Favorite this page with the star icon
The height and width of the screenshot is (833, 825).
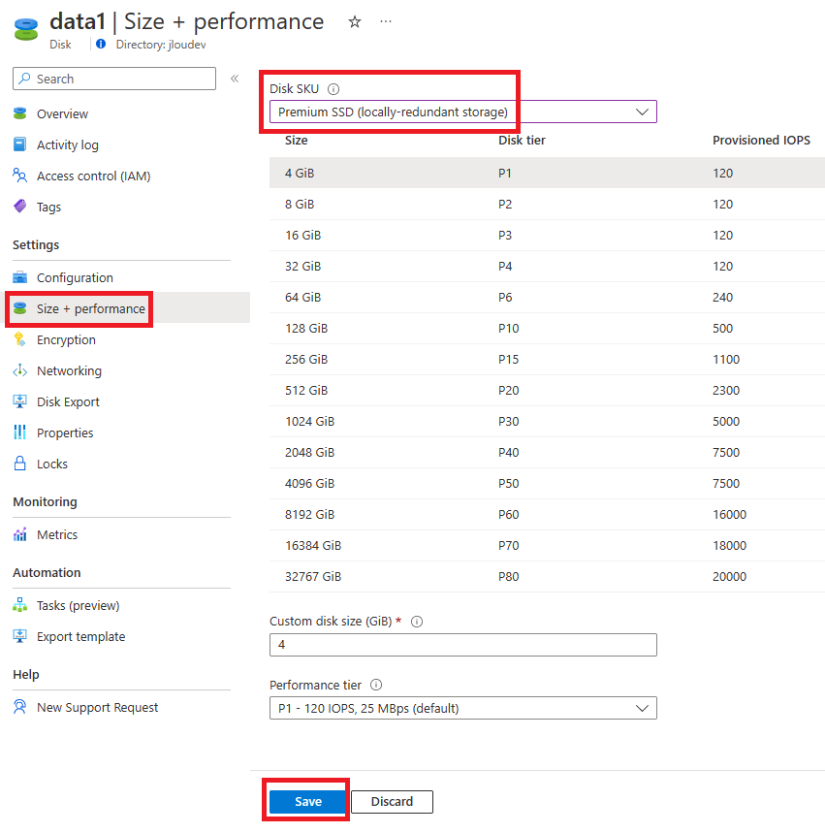pos(354,21)
